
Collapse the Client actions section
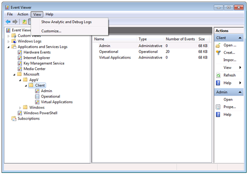click(x=240, y=38)
